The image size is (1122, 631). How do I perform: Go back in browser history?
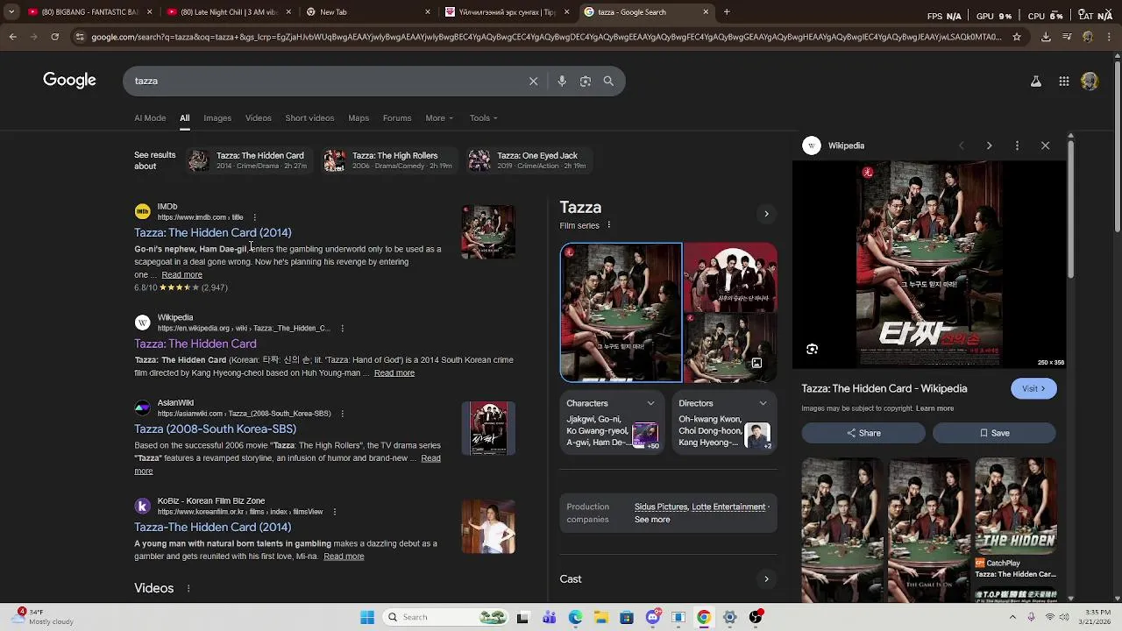pyautogui.click(x=12, y=37)
